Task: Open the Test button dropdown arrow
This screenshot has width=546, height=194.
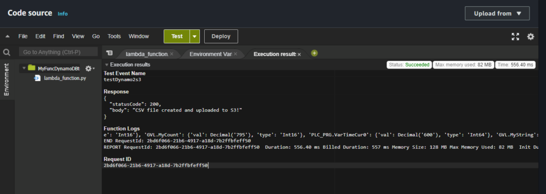Action: click(195, 36)
